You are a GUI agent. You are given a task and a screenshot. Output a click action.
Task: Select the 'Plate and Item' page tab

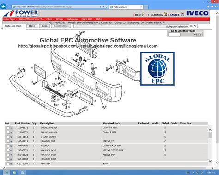pyautogui.click(x=13, y=26)
